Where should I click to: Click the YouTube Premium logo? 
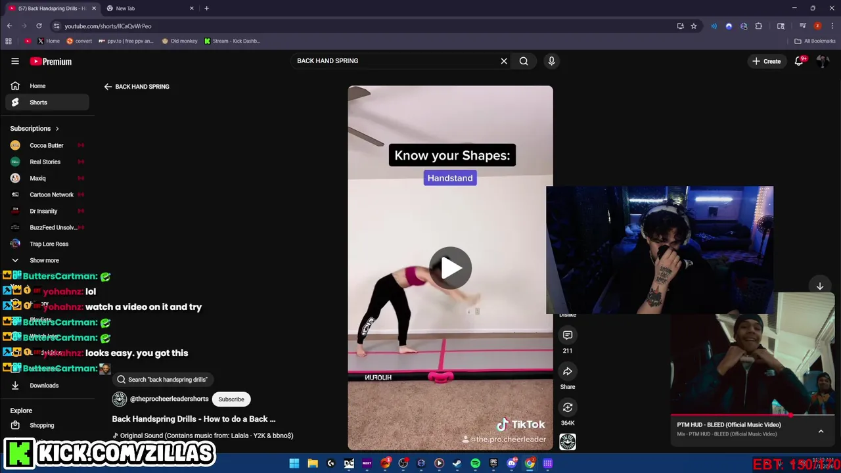[x=51, y=61]
